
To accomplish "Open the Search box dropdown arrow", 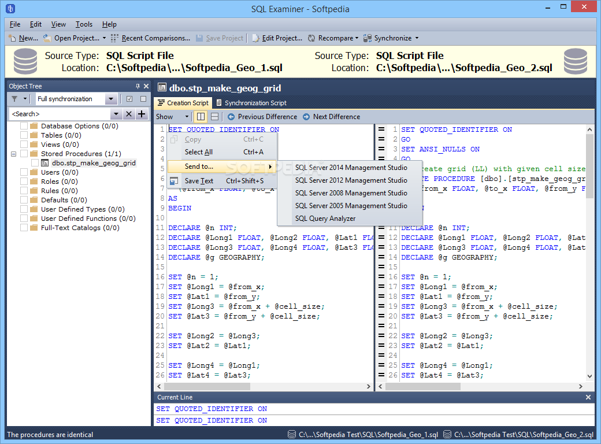I will tap(116, 114).
